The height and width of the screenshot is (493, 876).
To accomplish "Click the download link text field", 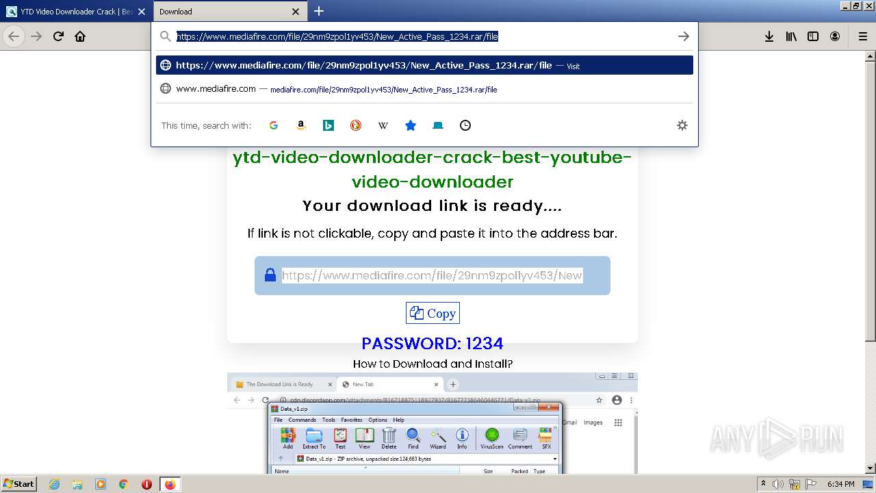I will coord(432,275).
